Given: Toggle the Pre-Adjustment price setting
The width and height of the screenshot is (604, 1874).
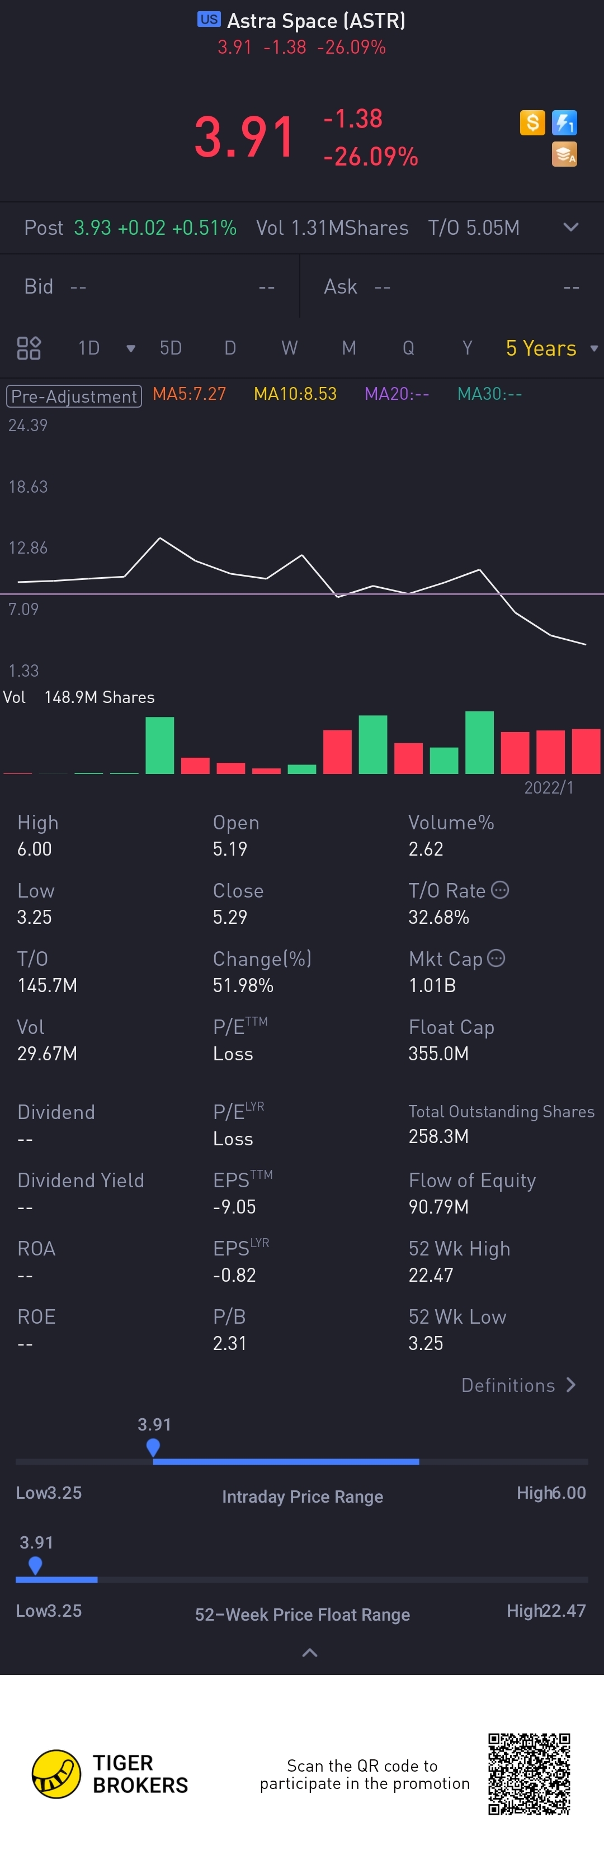Looking at the screenshot, I should click(x=74, y=396).
